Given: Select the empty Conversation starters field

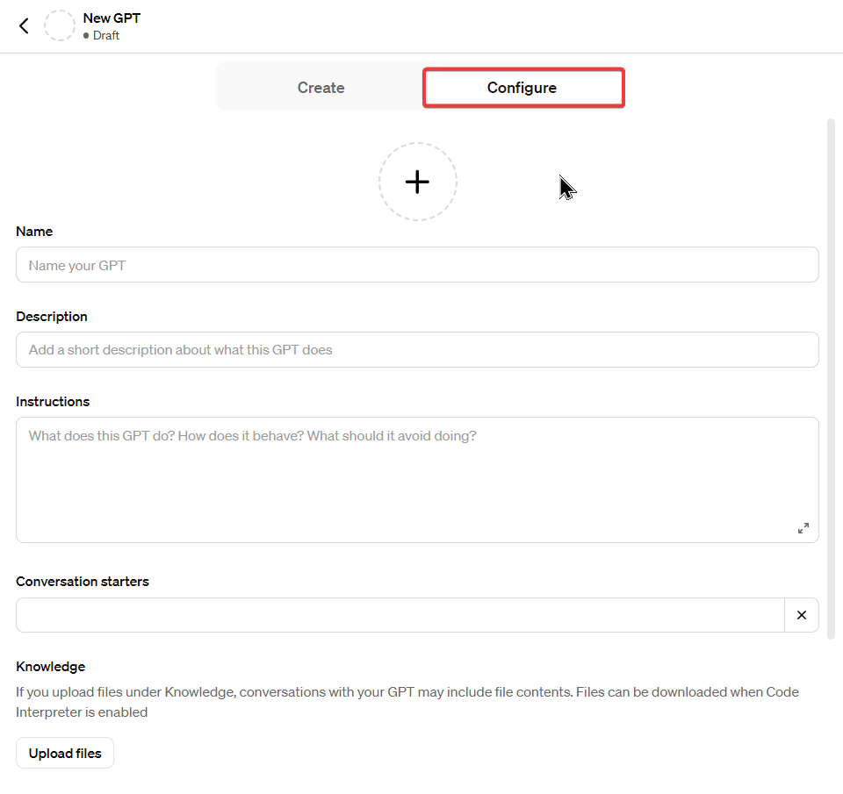Looking at the screenshot, I should click(400, 614).
